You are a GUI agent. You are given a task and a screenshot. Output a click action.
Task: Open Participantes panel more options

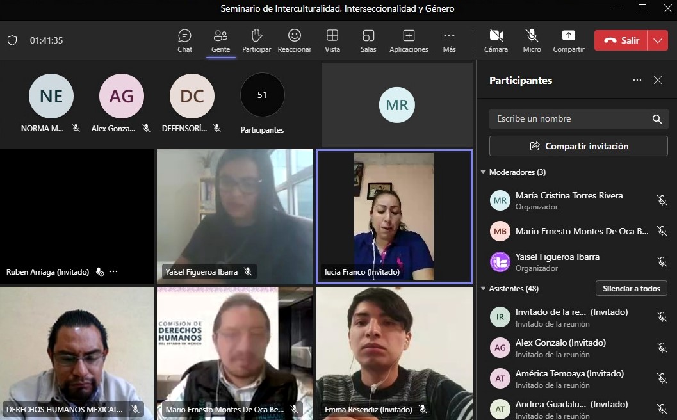coord(637,80)
